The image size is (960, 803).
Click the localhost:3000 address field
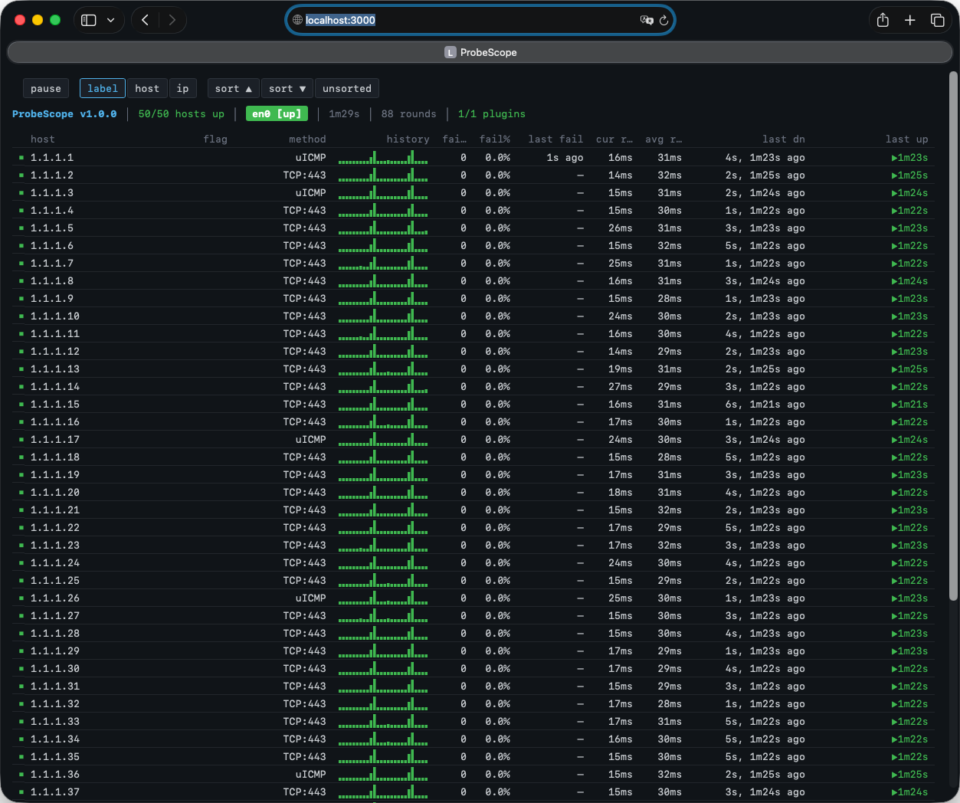coord(480,20)
